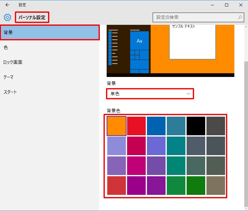Viewport: 248px width, 211px height.
Task: Select the black background color
Action: (x=196, y=126)
